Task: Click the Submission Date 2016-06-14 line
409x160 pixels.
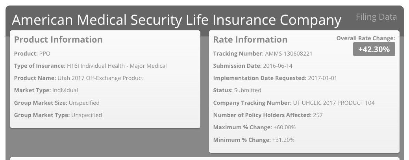Action: (252, 66)
